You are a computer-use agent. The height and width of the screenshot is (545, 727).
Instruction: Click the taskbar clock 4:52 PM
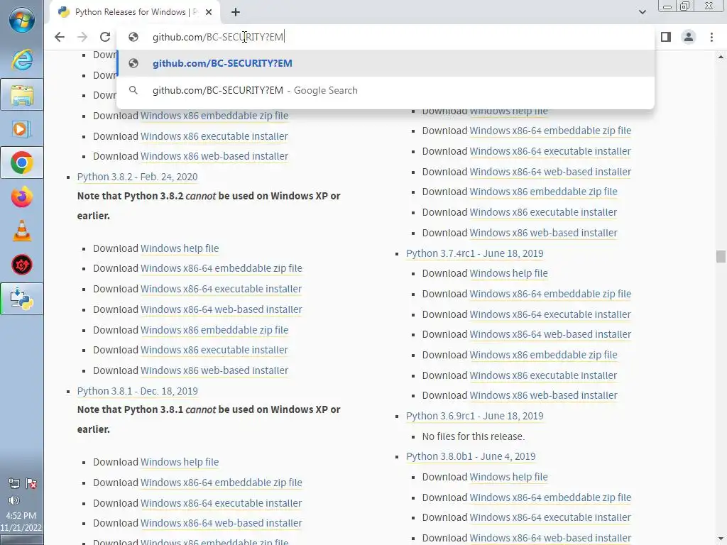click(21, 516)
